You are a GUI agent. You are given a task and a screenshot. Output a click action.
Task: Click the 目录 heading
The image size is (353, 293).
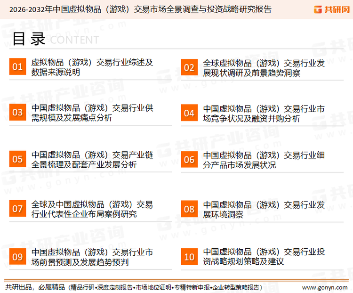click(x=29, y=39)
